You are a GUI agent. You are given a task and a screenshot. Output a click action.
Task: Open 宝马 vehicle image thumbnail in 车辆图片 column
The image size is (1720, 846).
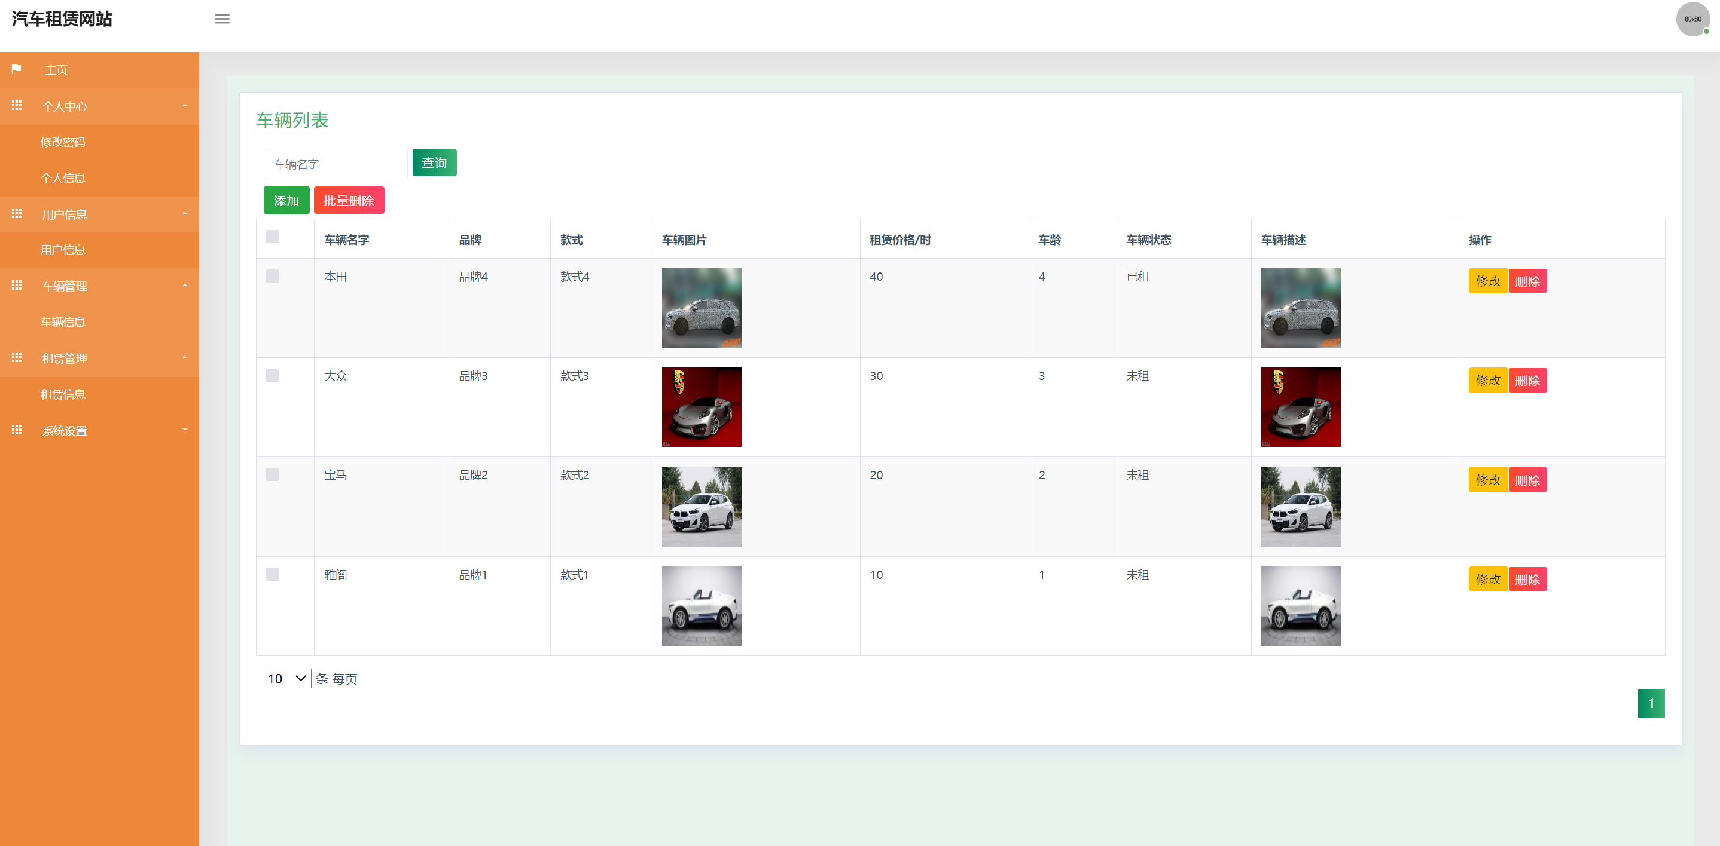point(702,507)
